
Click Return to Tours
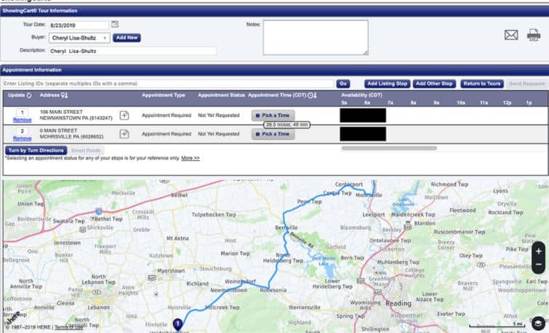482,84
